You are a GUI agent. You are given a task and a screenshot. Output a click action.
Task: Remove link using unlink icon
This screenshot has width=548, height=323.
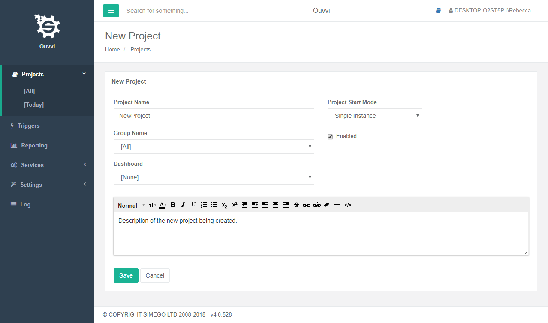[317, 205]
